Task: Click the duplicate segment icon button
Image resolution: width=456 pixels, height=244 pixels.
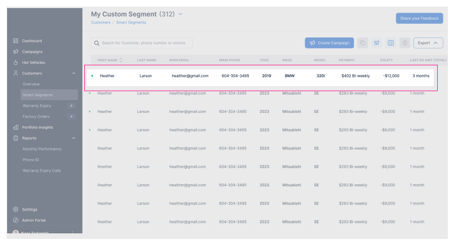Action: [x=363, y=43]
